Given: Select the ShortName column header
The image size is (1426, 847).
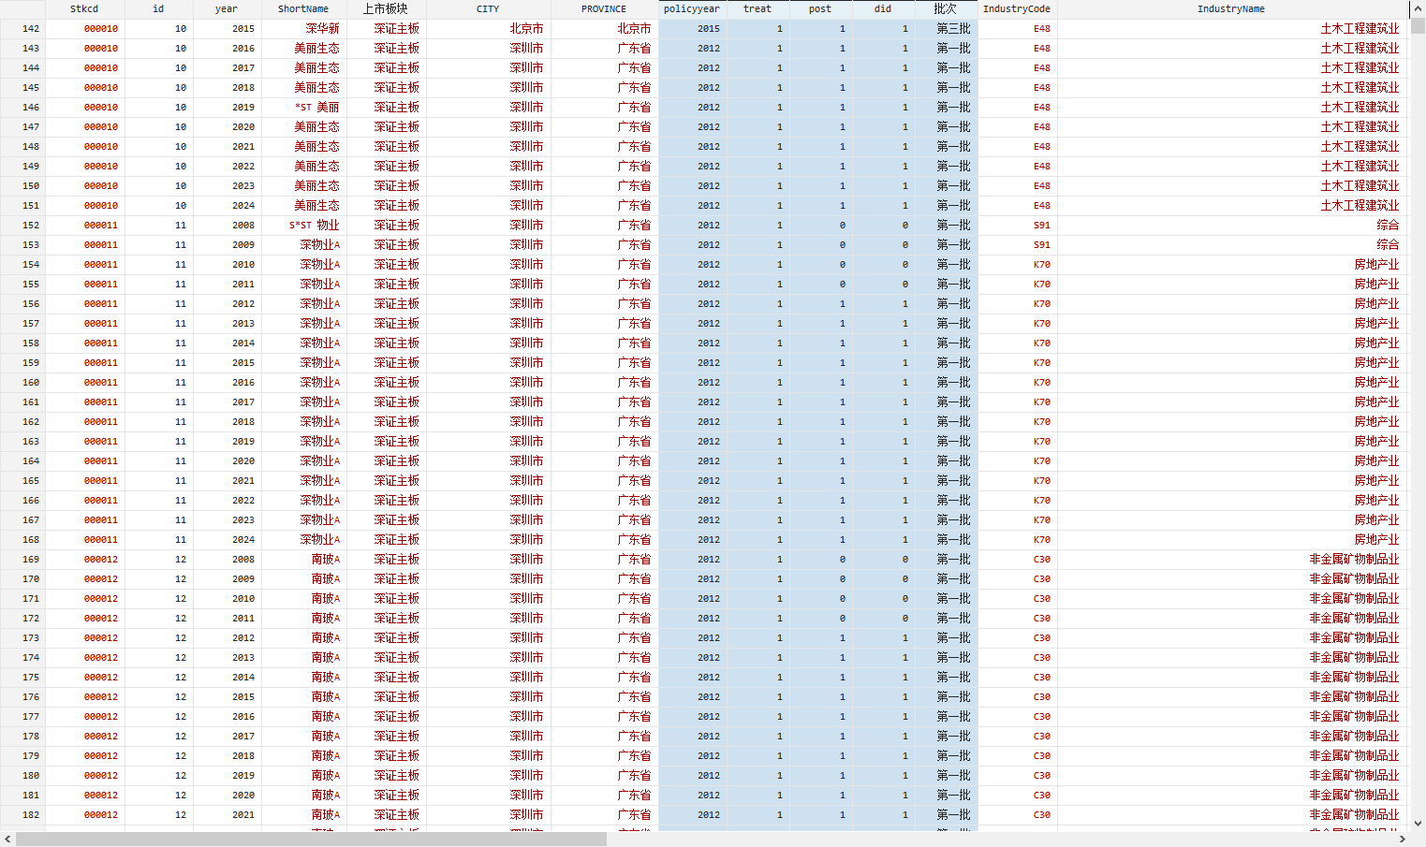Looking at the screenshot, I should click(303, 9).
